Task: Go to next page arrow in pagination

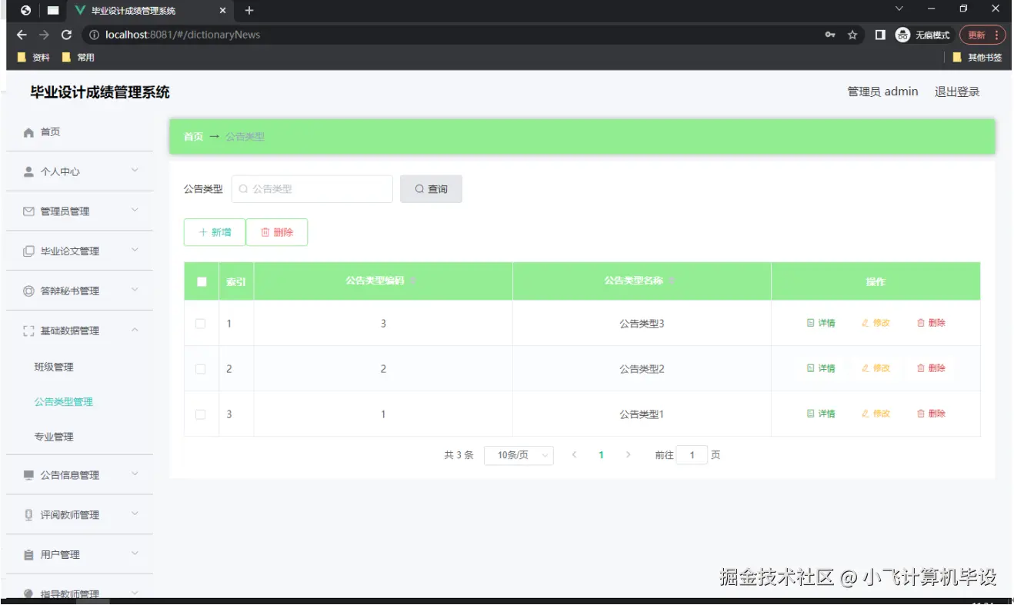Action: click(628, 455)
